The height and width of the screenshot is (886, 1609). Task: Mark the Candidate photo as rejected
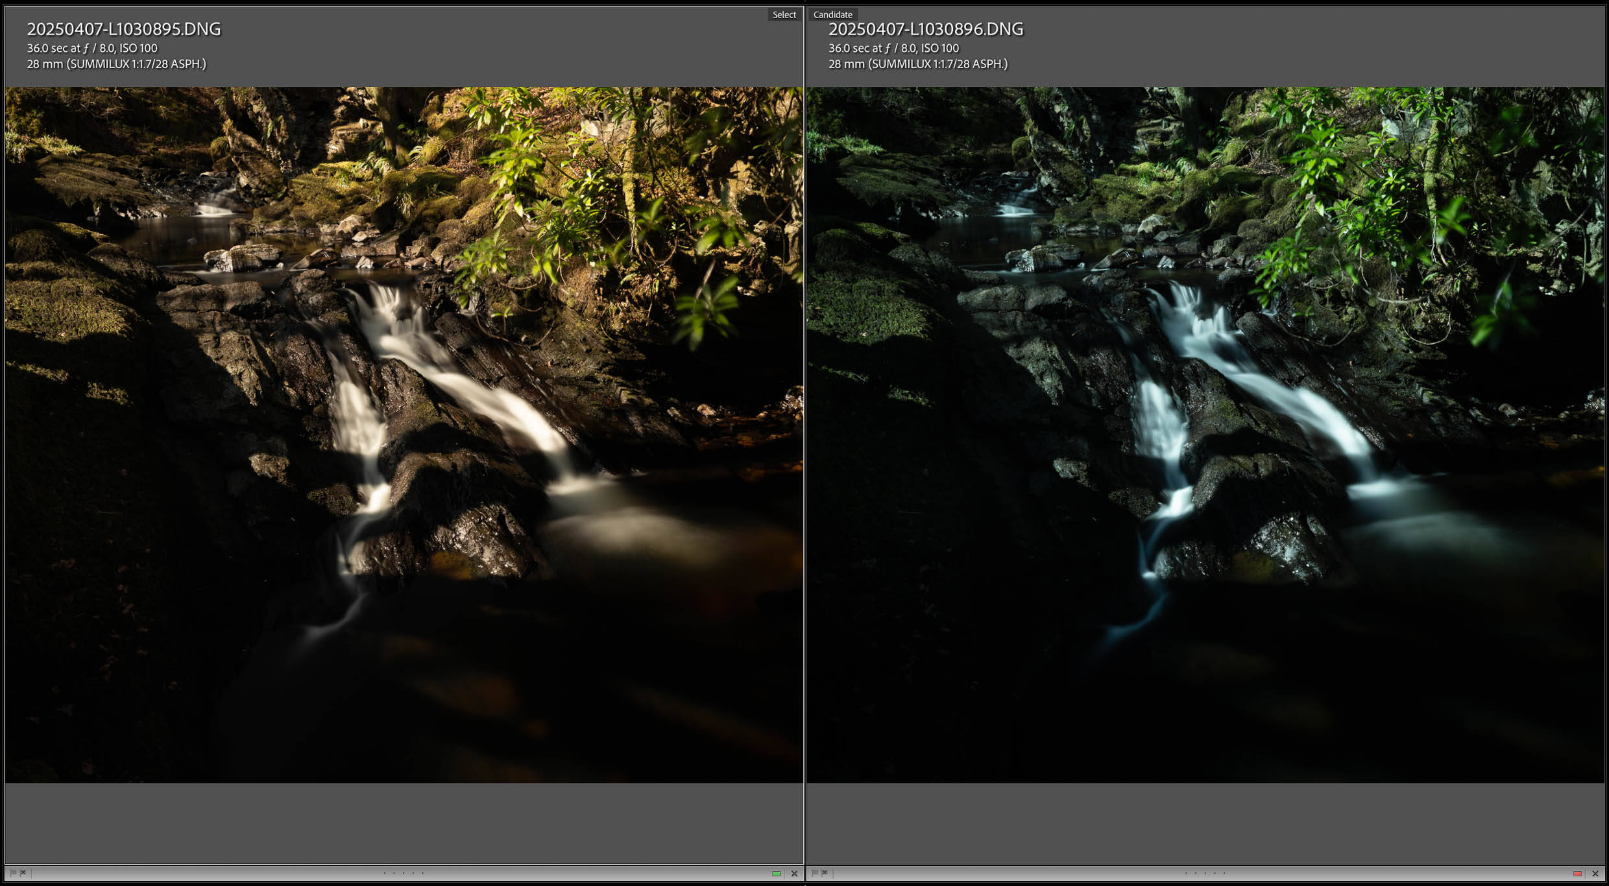point(825,873)
